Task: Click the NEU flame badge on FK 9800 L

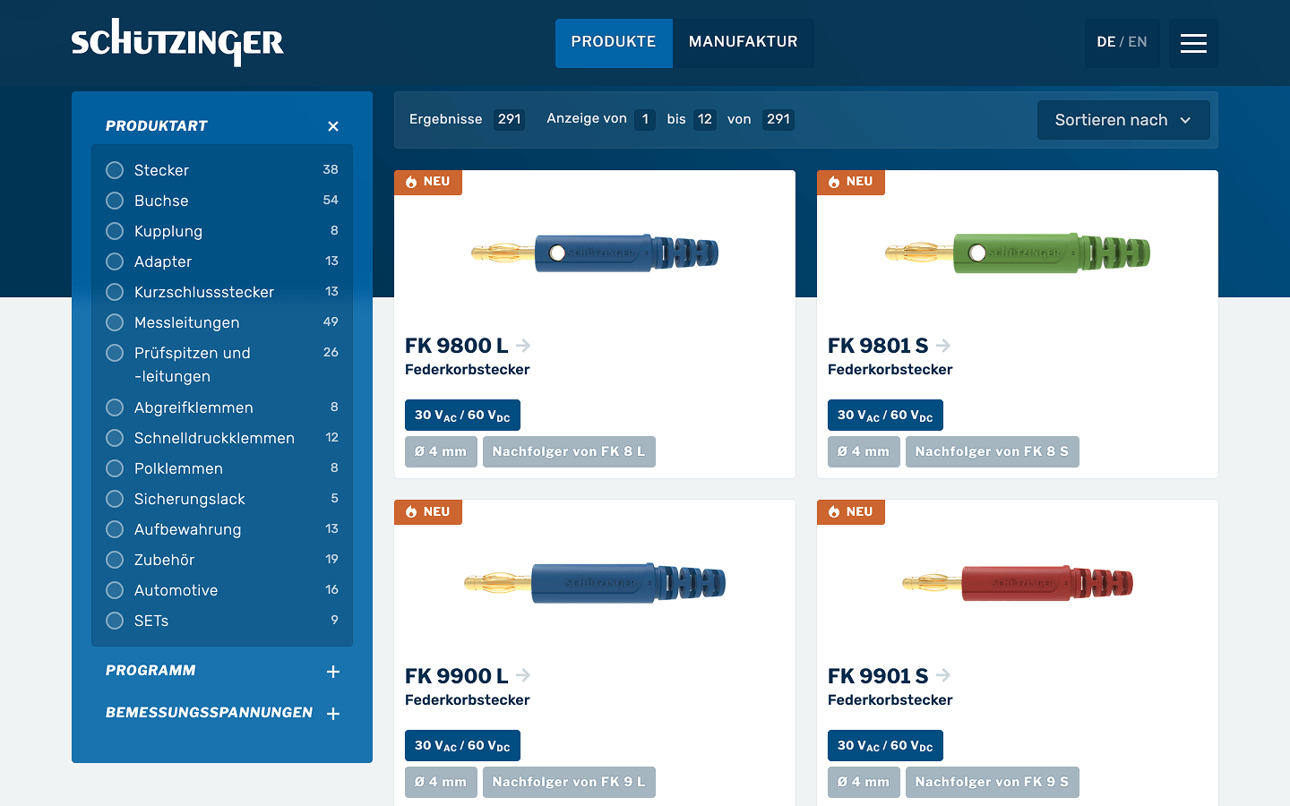Action: click(x=428, y=182)
